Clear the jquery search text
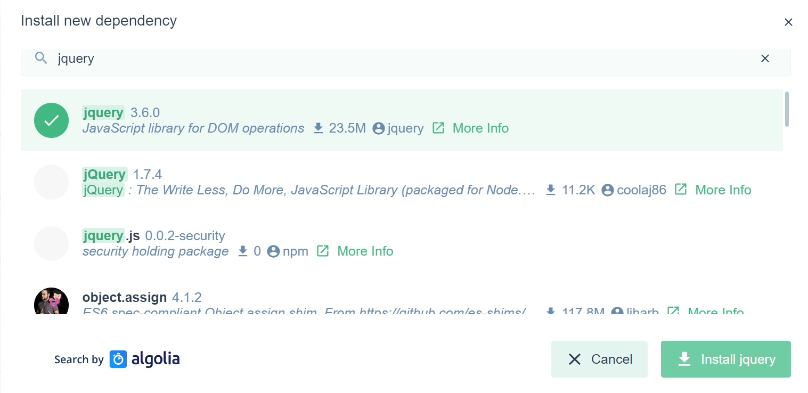808x393 pixels. pyautogui.click(x=765, y=59)
